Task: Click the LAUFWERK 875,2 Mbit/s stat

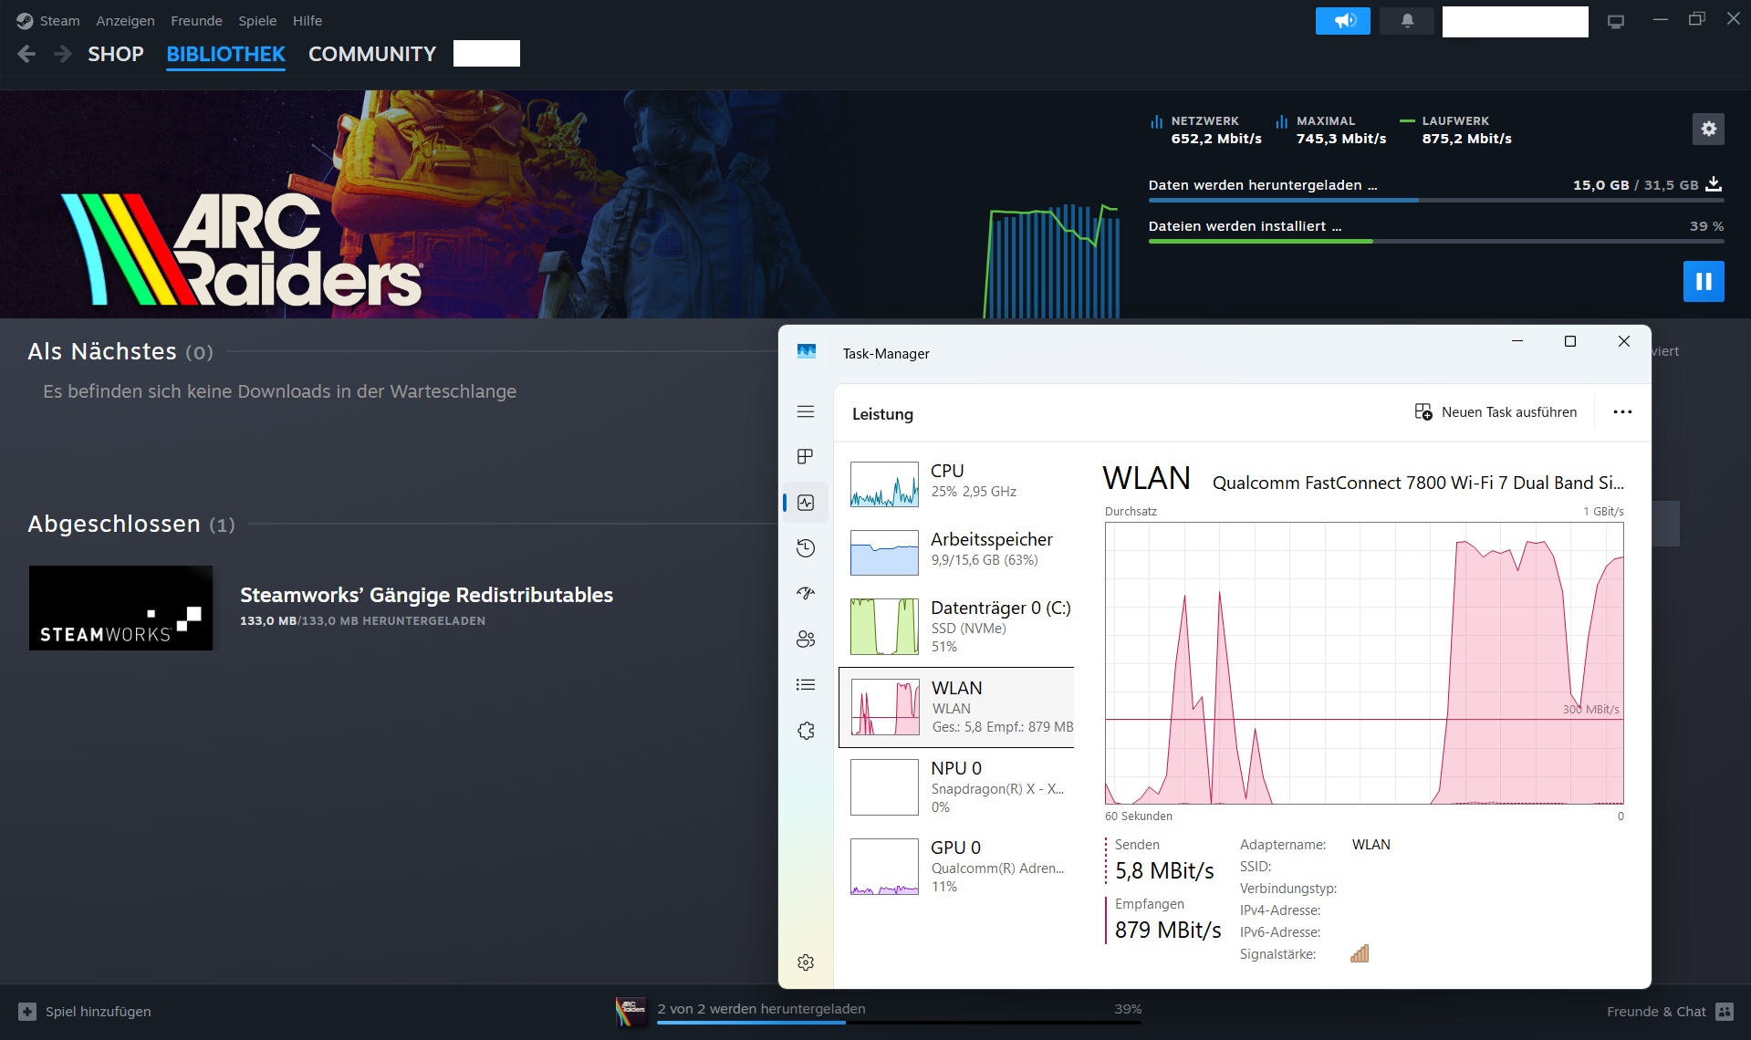Action: click(x=1455, y=130)
